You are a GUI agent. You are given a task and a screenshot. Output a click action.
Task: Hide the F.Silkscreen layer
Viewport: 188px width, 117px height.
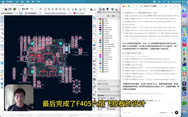(103, 36)
